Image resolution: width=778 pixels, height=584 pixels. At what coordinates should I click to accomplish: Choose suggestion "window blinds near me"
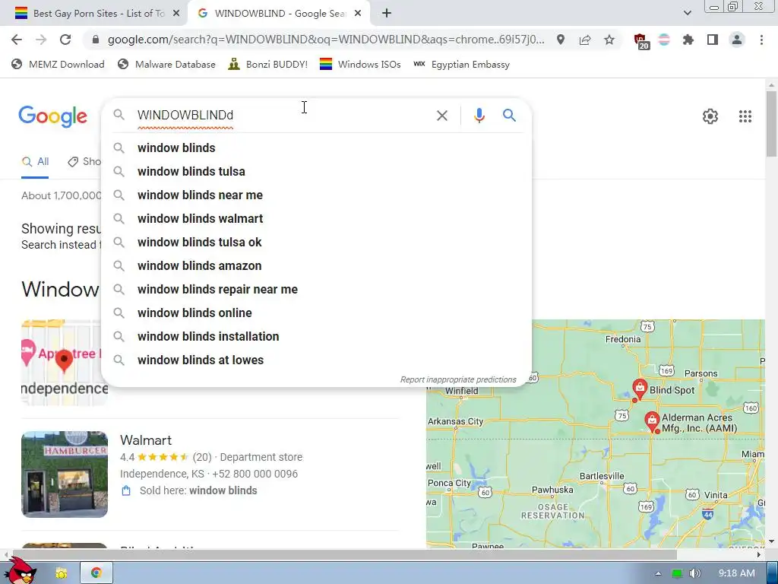coord(316,195)
